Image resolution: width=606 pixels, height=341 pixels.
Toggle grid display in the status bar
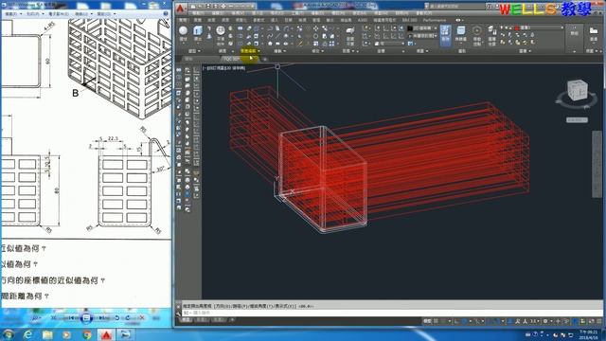pyautogui.click(x=436, y=321)
